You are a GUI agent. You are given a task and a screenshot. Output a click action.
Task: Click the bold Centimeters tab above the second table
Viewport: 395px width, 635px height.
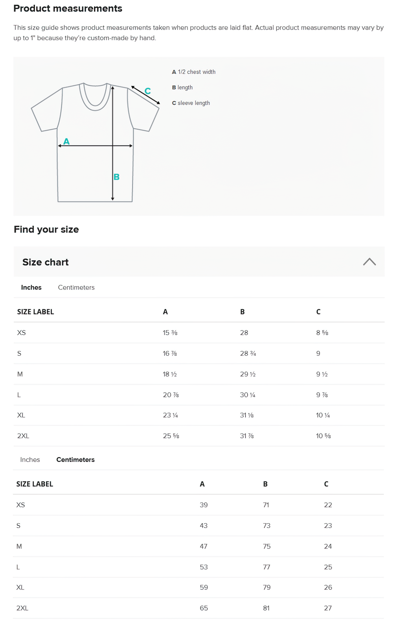(x=75, y=460)
